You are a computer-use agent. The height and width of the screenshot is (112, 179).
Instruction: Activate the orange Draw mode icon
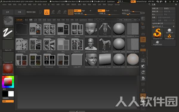47,12
